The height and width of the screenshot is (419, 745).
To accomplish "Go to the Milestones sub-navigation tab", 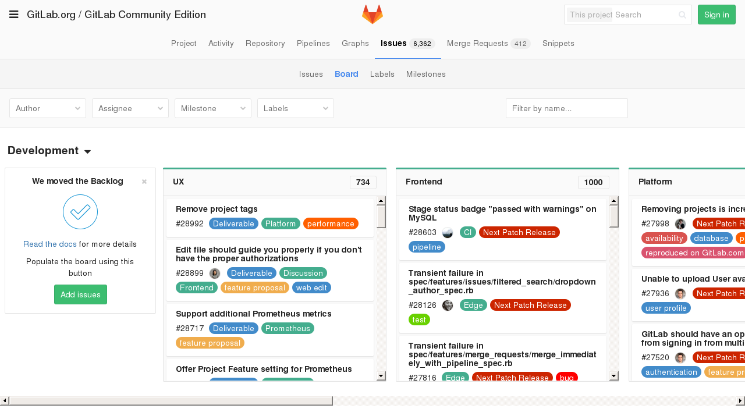I will pyautogui.click(x=426, y=74).
